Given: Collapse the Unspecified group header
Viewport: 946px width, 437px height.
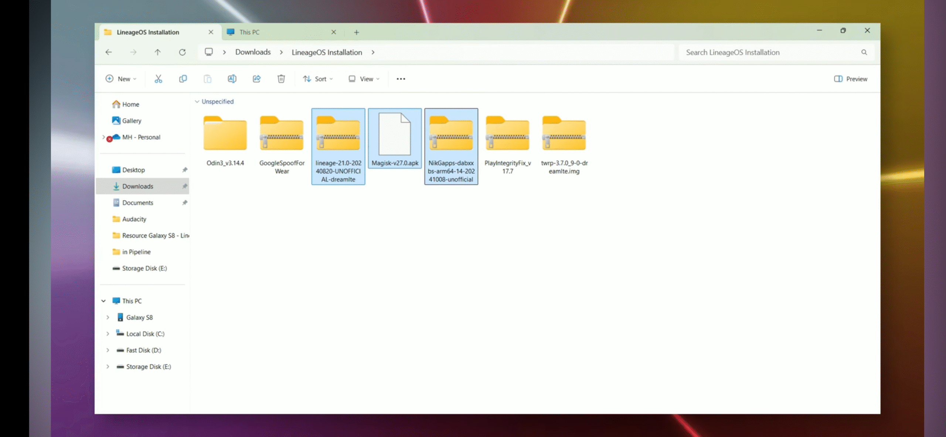Looking at the screenshot, I should tap(197, 101).
